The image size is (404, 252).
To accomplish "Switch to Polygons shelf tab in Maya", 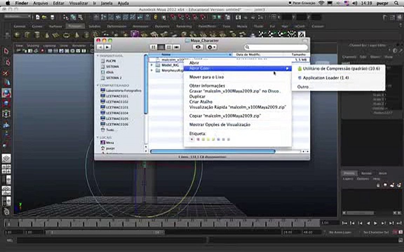I will [x=75, y=26].
